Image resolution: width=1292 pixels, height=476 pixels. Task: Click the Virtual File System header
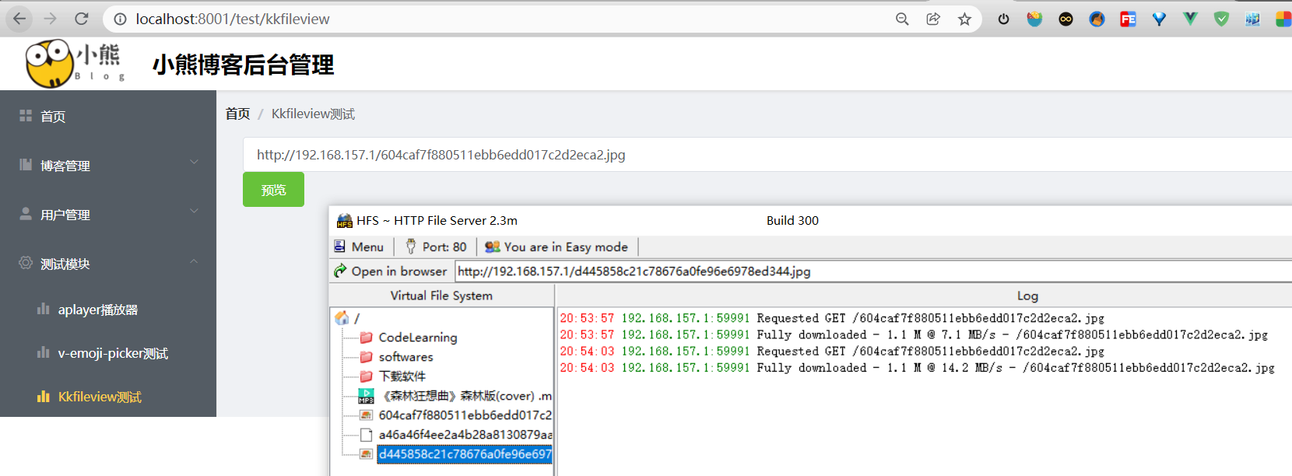point(441,296)
